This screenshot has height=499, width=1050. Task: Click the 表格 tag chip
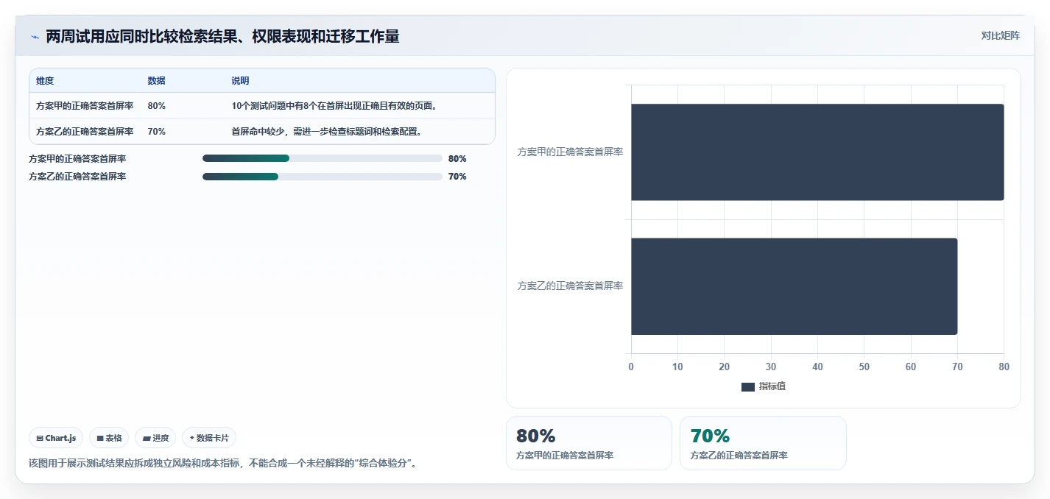(x=109, y=438)
